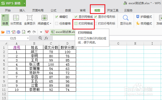Save the workbook with floppy icon
The image size is (162, 100).
point(8,32)
